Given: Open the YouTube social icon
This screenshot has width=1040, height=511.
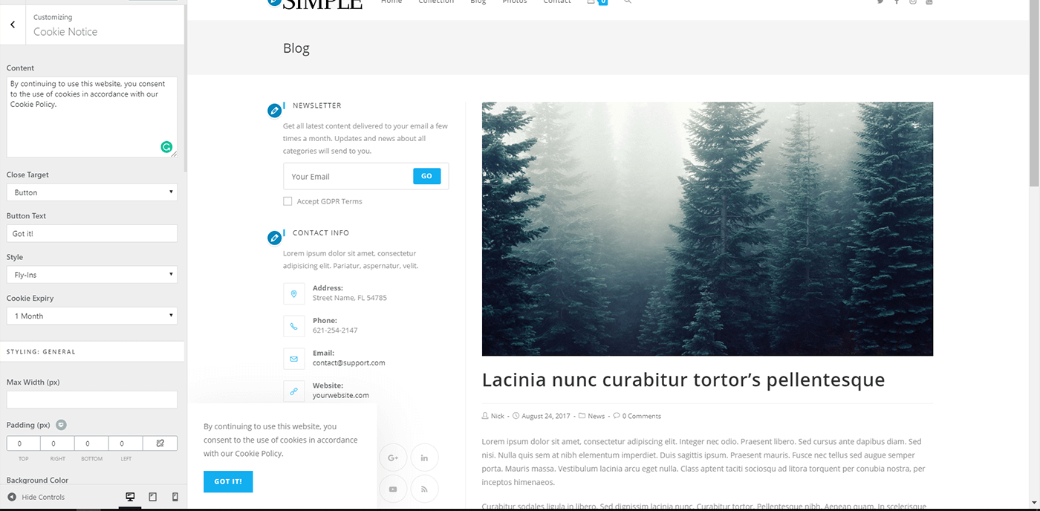Looking at the screenshot, I should point(393,489).
